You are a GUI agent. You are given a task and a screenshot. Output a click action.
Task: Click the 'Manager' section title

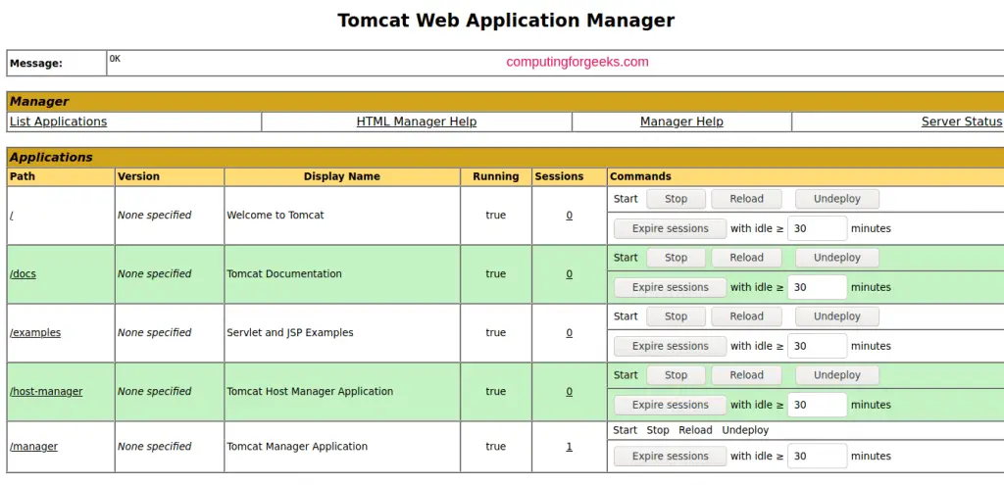39,102
